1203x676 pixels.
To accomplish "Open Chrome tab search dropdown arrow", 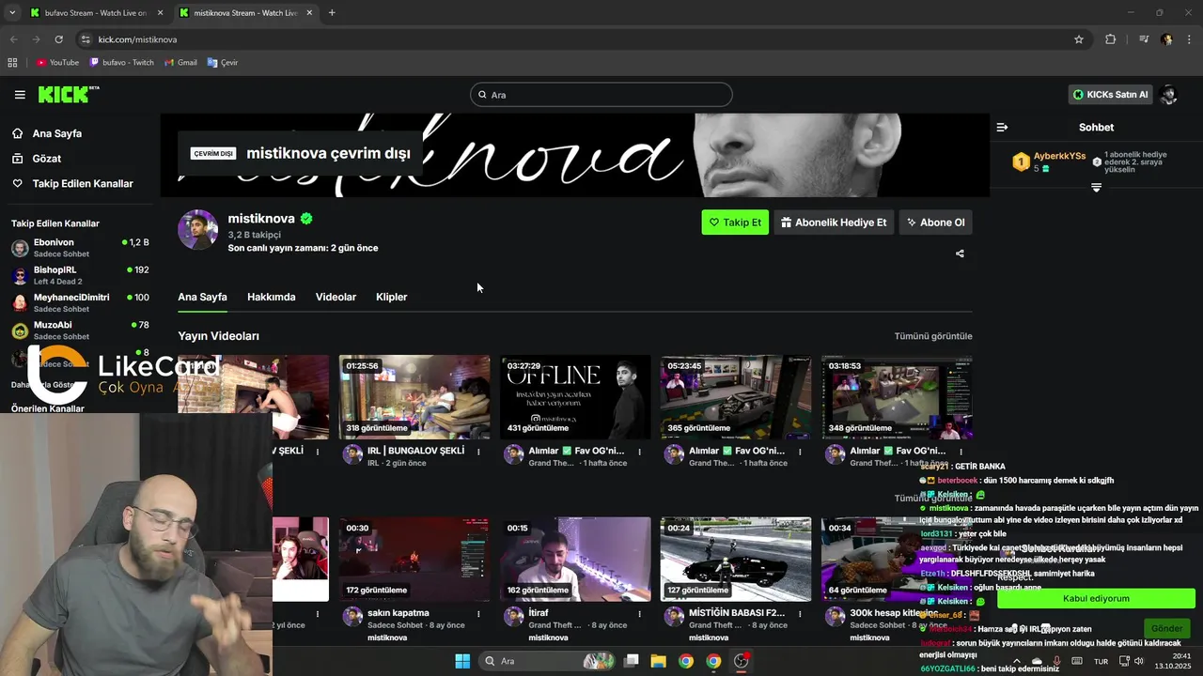I will tap(12, 12).
